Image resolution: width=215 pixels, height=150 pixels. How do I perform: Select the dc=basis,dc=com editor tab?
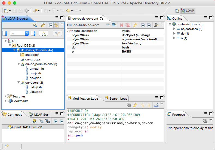tap(85, 19)
